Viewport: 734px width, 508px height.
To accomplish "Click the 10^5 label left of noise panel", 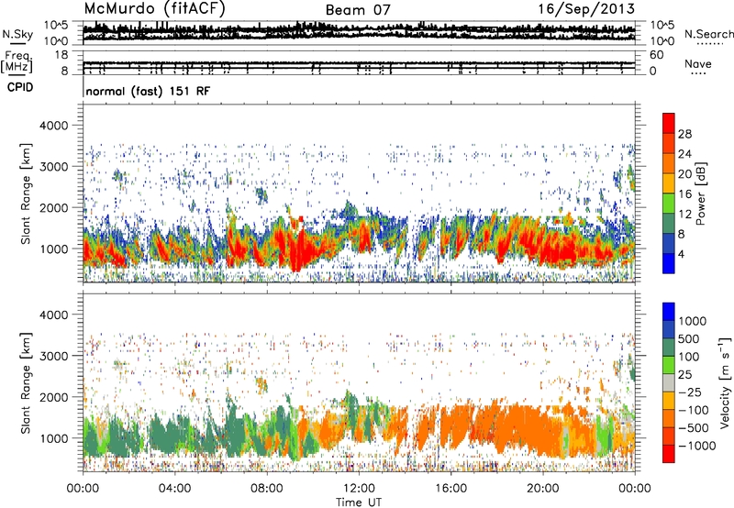I will tap(56, 26).
